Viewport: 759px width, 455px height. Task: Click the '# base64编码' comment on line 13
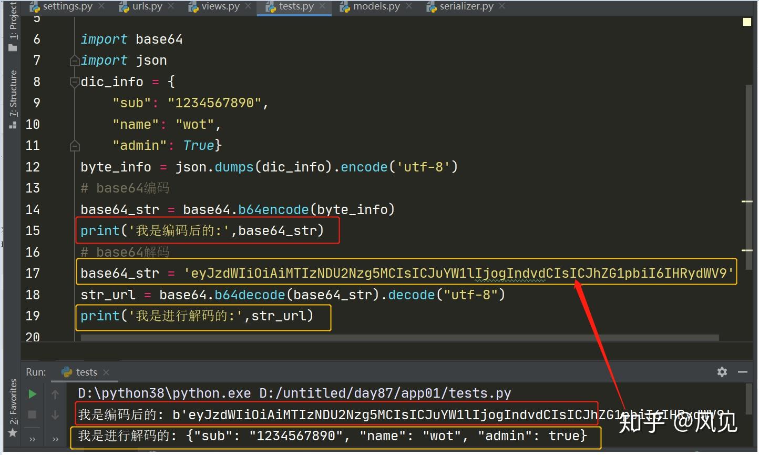[125, 188]
